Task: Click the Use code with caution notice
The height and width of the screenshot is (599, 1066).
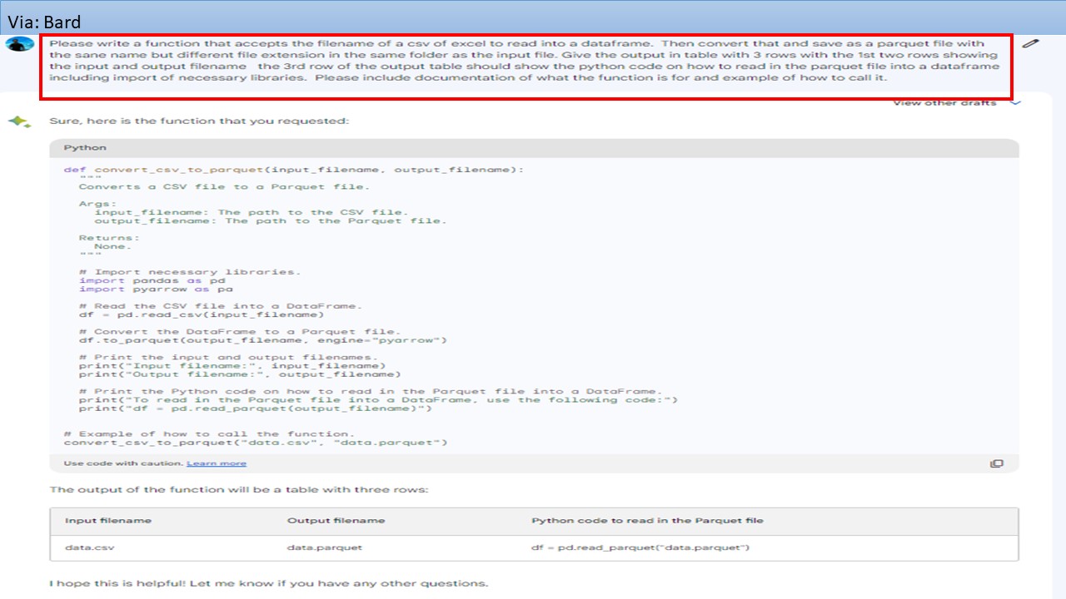Action: pyautogui.click(x=122, y=463)
